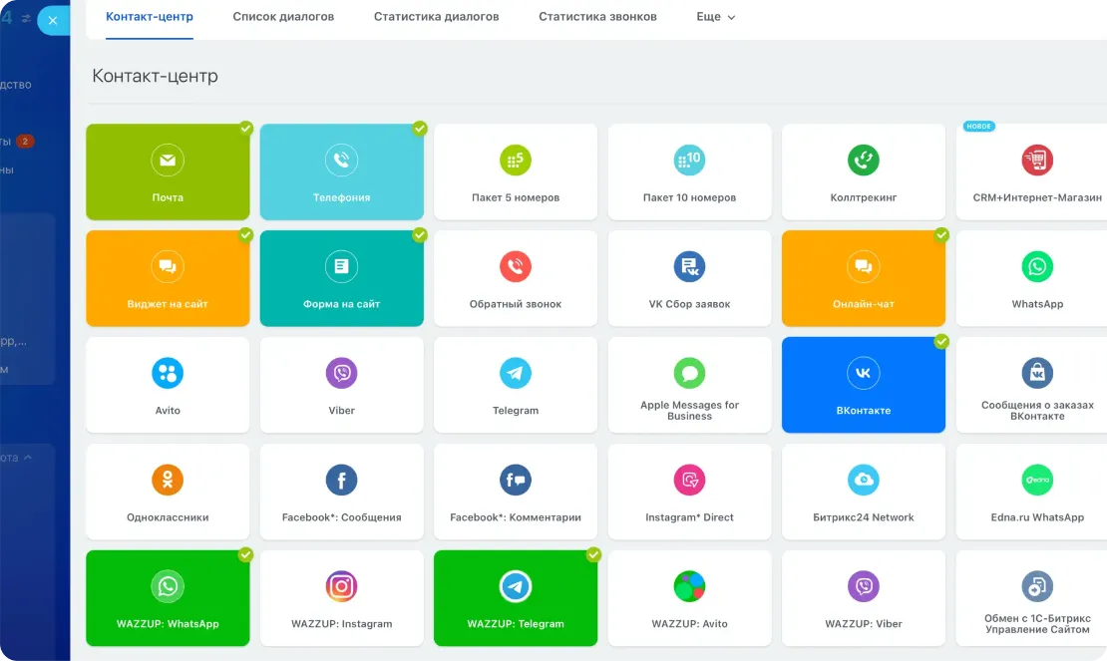Click the Обратный звонок label
Viewport: 1107px width, 661px height.
point(516,304)
